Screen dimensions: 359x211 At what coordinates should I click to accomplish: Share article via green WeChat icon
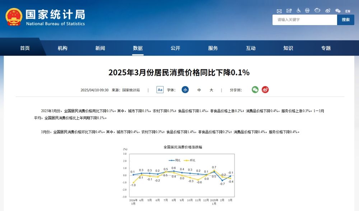(255, 90)
